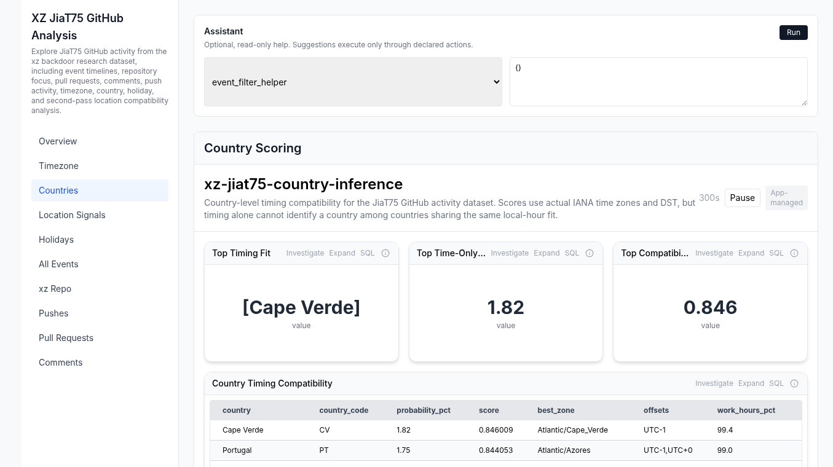833x467 pixels.
Task: Run the assistant action
Action: pos(793,33)
